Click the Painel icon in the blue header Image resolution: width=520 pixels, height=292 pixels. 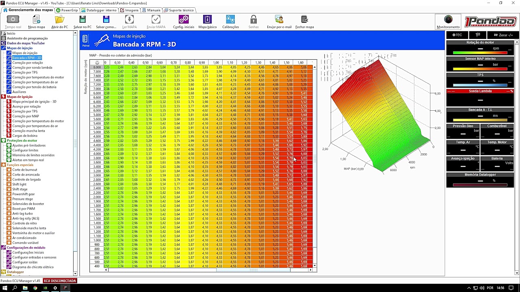(x=85, y=40)
